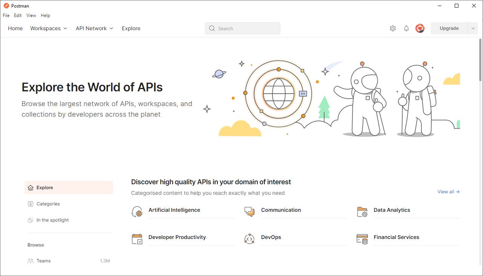Click the 'Discover high quality APIs' heading
The height and width of the screenshot is (276, 483).
click(x=211, y=182)
